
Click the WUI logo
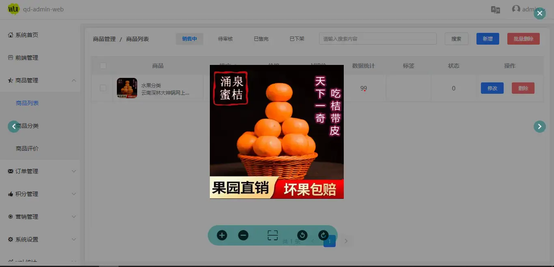tap(13, 9)
